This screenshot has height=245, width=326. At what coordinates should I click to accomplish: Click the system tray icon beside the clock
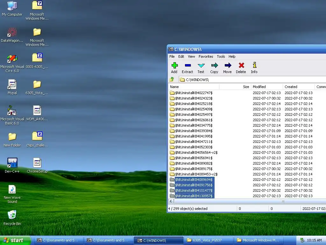pos(302,240)
